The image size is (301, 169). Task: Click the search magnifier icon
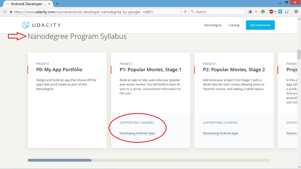[x=192, y=12]
